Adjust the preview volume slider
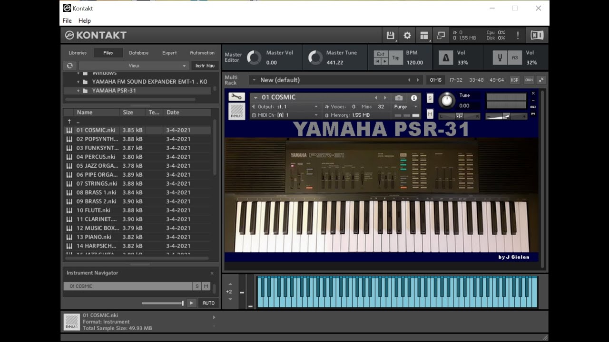 tap(163, 303)
